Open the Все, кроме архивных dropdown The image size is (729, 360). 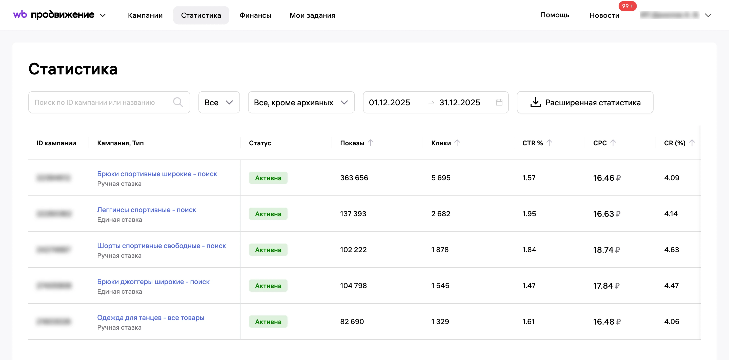pos(301,102)
